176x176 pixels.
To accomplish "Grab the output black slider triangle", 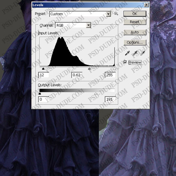I will click(40, 93).
